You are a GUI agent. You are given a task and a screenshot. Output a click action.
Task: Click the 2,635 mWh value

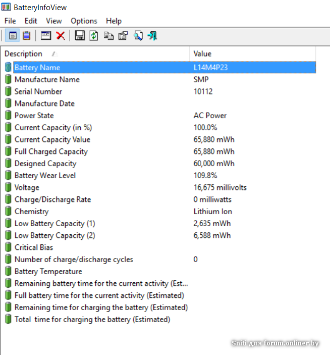click(x=212, y=224)
